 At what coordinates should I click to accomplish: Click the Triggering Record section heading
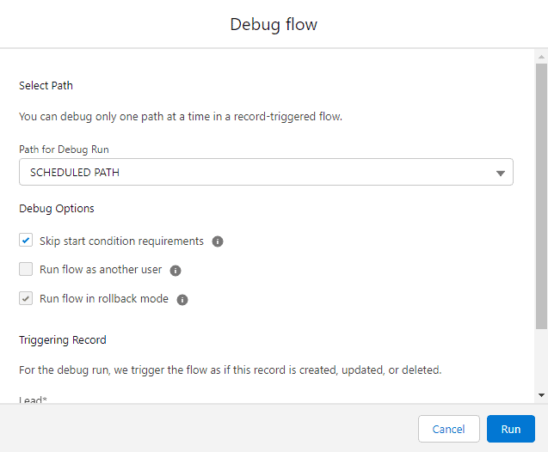[x=63, y=340]
